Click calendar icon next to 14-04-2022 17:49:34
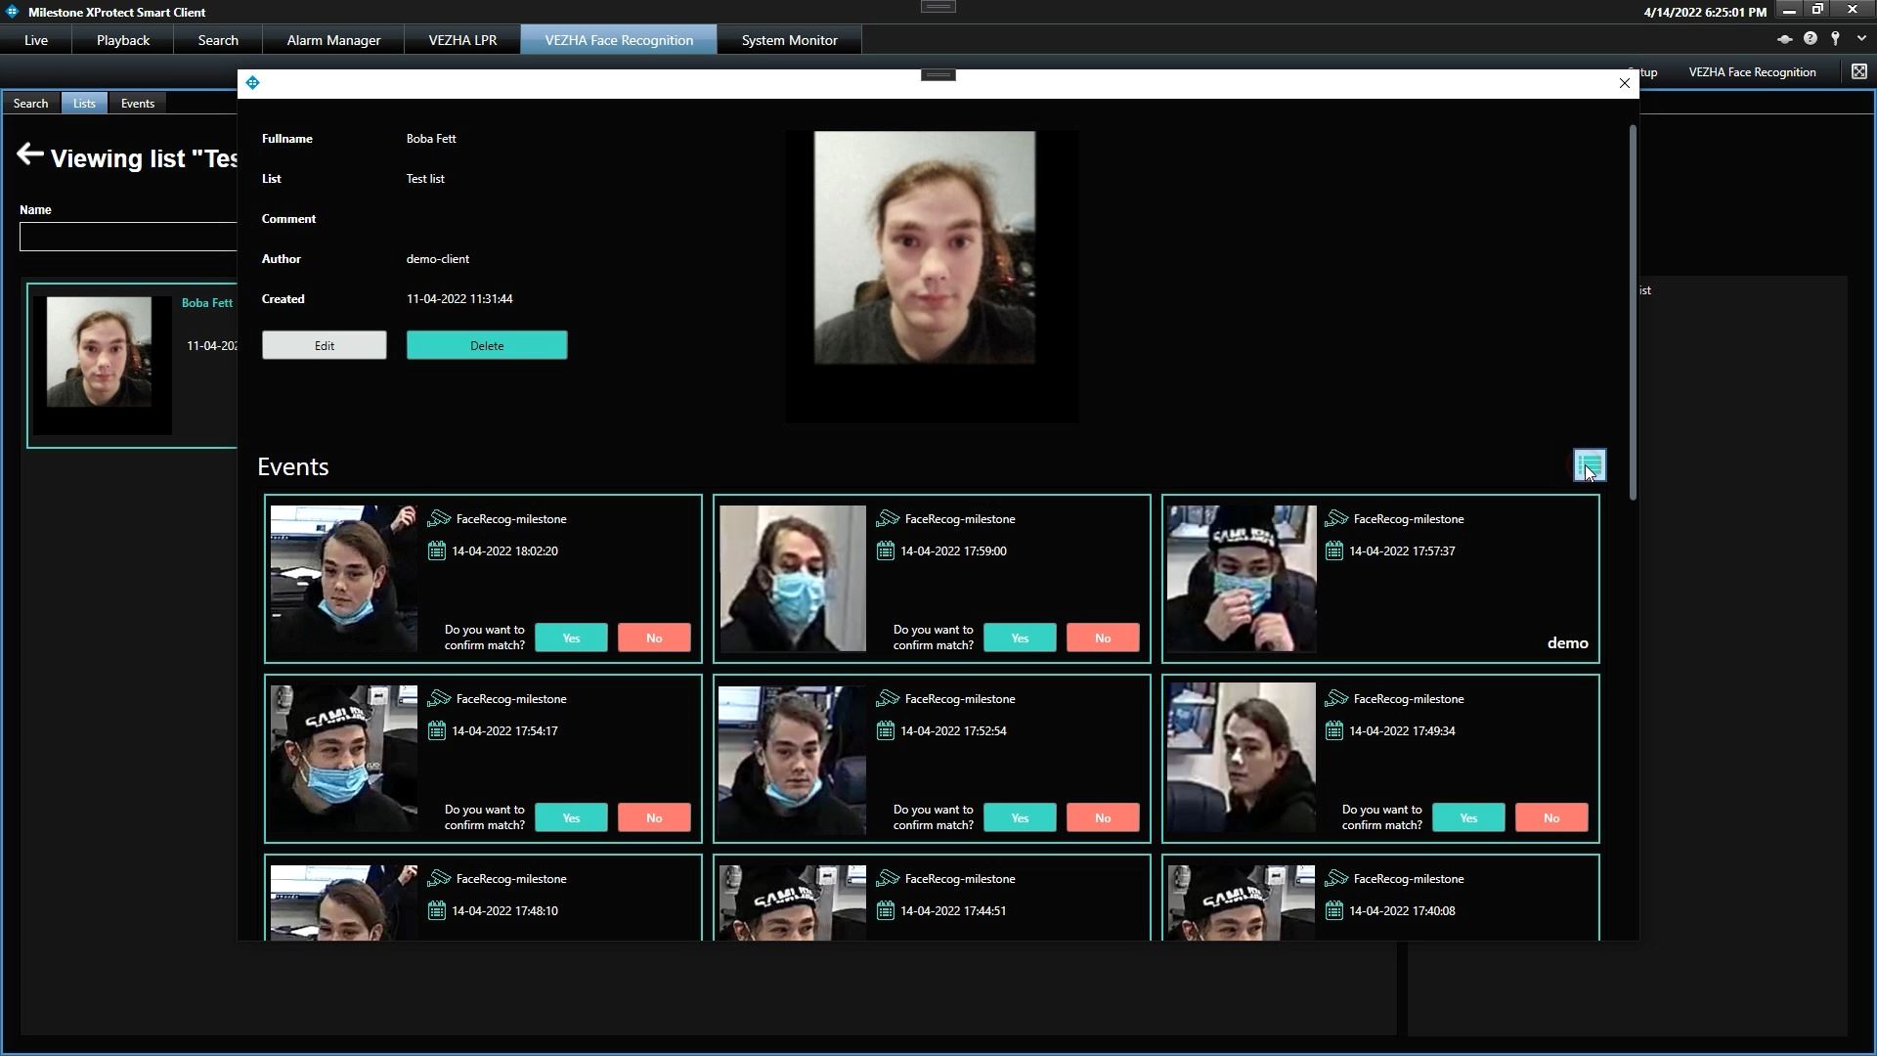This screenshot has height=1056, width=1877. click(x=1334, y=730)
